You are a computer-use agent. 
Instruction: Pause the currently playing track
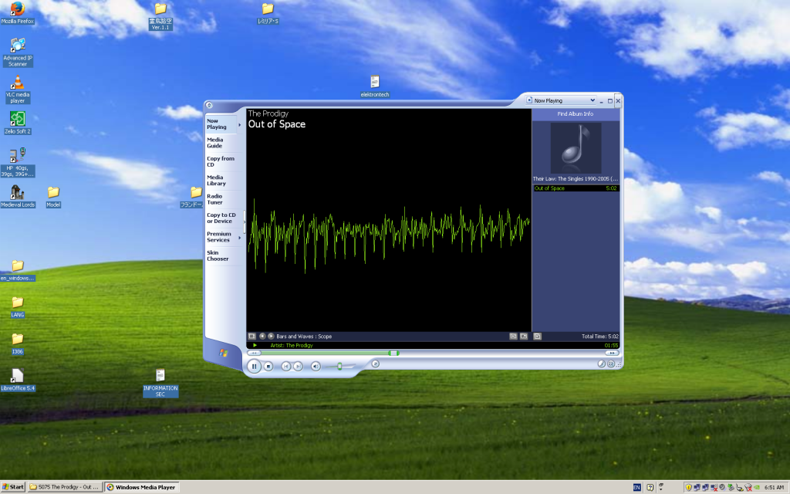click(255, 366)
